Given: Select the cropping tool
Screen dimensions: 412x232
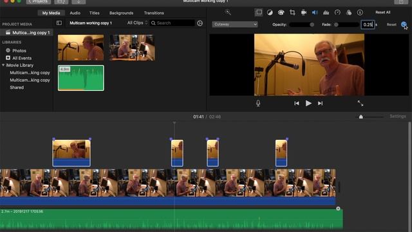Looking at the screenshot, I should [x=292, y=12].
